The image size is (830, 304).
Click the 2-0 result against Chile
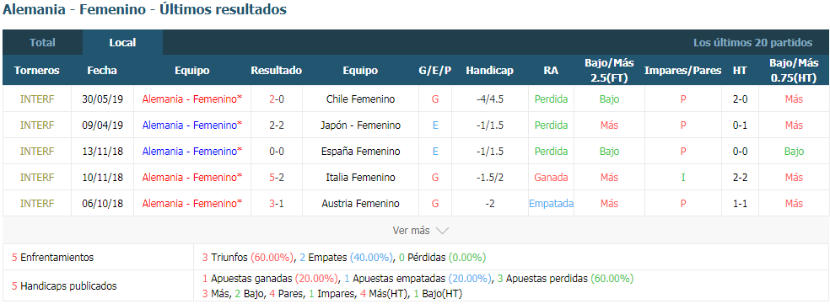277,99
